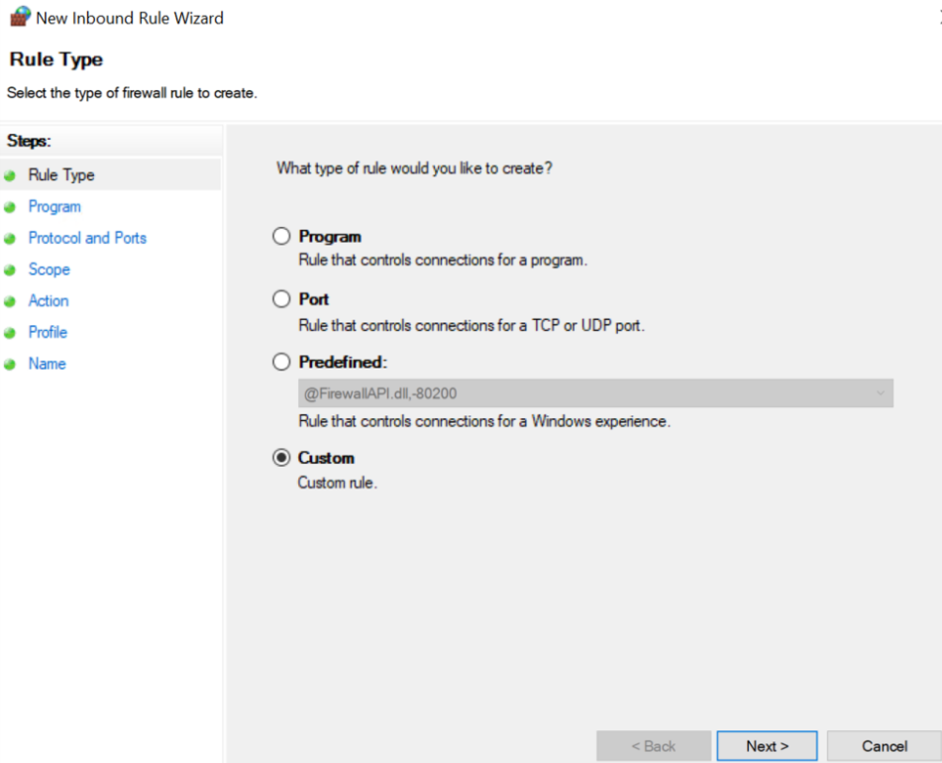
Task: Go to Protocol and Ports step
Action: [87, 238]
